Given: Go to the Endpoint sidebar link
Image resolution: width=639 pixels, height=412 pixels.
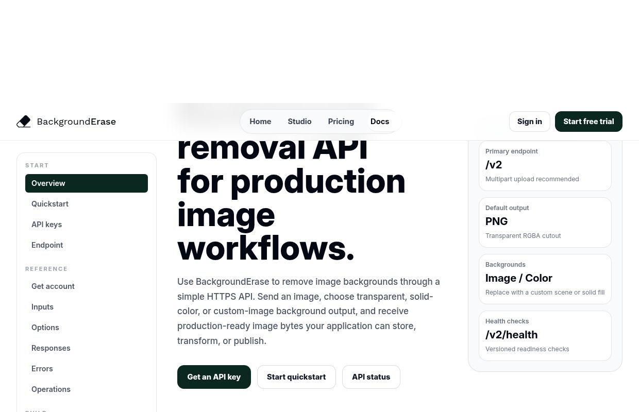Looking at the screenshot, I should (x=87, y=245).
